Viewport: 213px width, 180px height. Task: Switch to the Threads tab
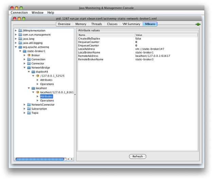pos(96,24)
